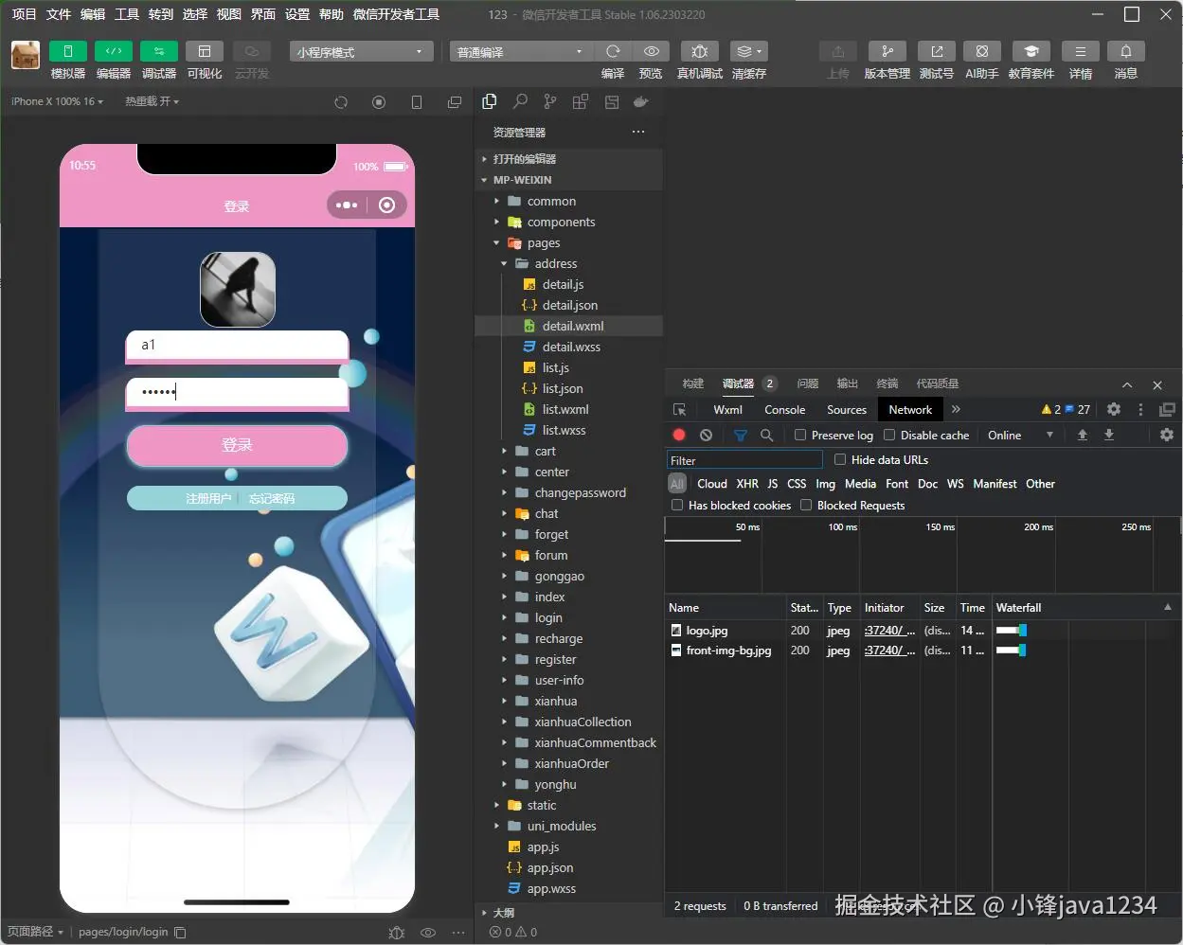Image resolution: width=1183 pixels, height=945 pixels.
Task: Open the 测试号 test account icon
Action: [x=937, y=51]
